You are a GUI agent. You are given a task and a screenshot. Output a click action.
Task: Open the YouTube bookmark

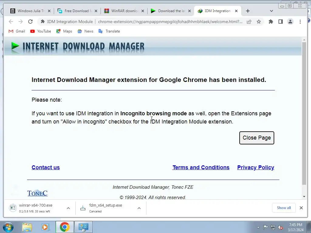pyautogui.click(x=41, y=31)
